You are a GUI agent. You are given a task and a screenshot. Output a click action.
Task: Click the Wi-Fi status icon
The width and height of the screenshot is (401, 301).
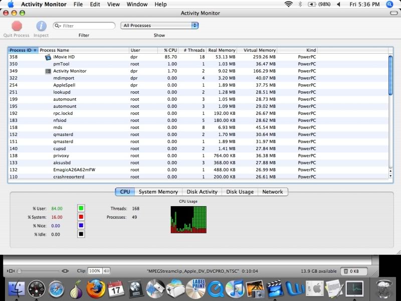click(289, 4)
